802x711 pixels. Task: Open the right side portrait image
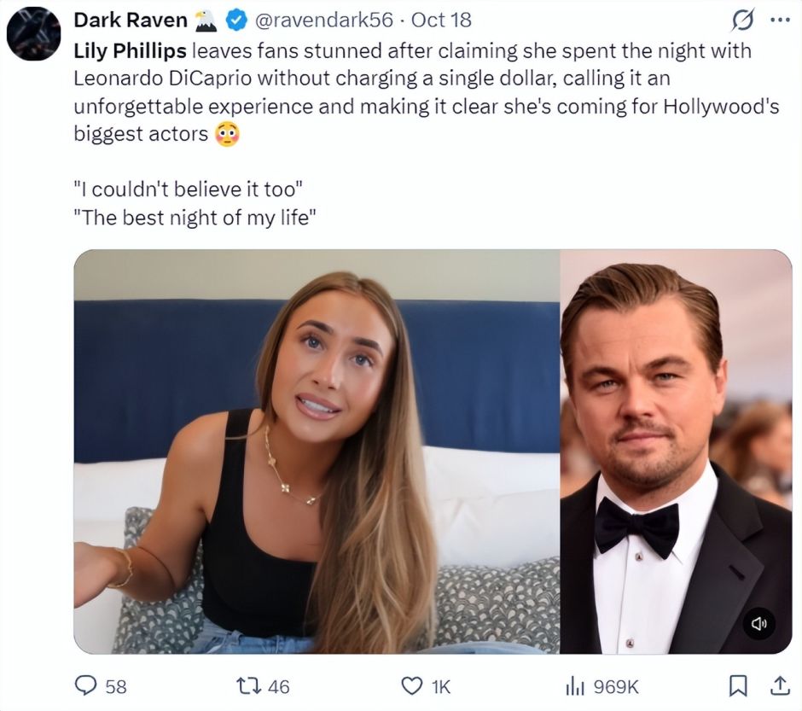(676, 452)
